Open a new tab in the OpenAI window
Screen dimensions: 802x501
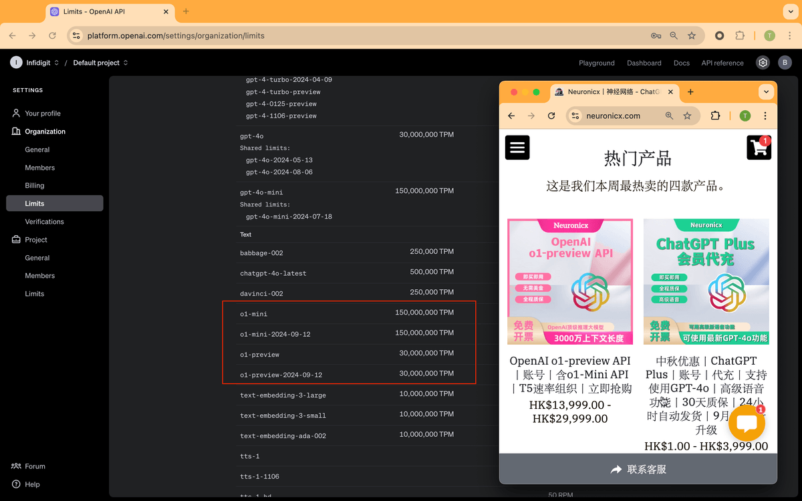[186, 11]
